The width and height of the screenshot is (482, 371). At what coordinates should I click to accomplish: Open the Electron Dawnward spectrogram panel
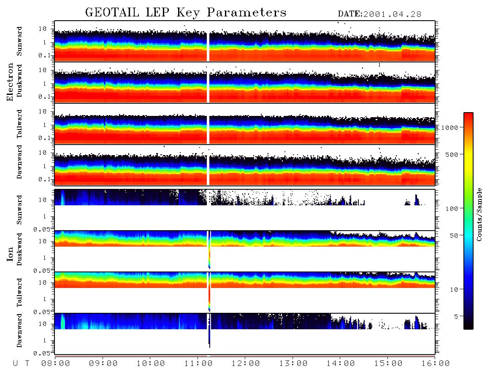coord(245,165)
